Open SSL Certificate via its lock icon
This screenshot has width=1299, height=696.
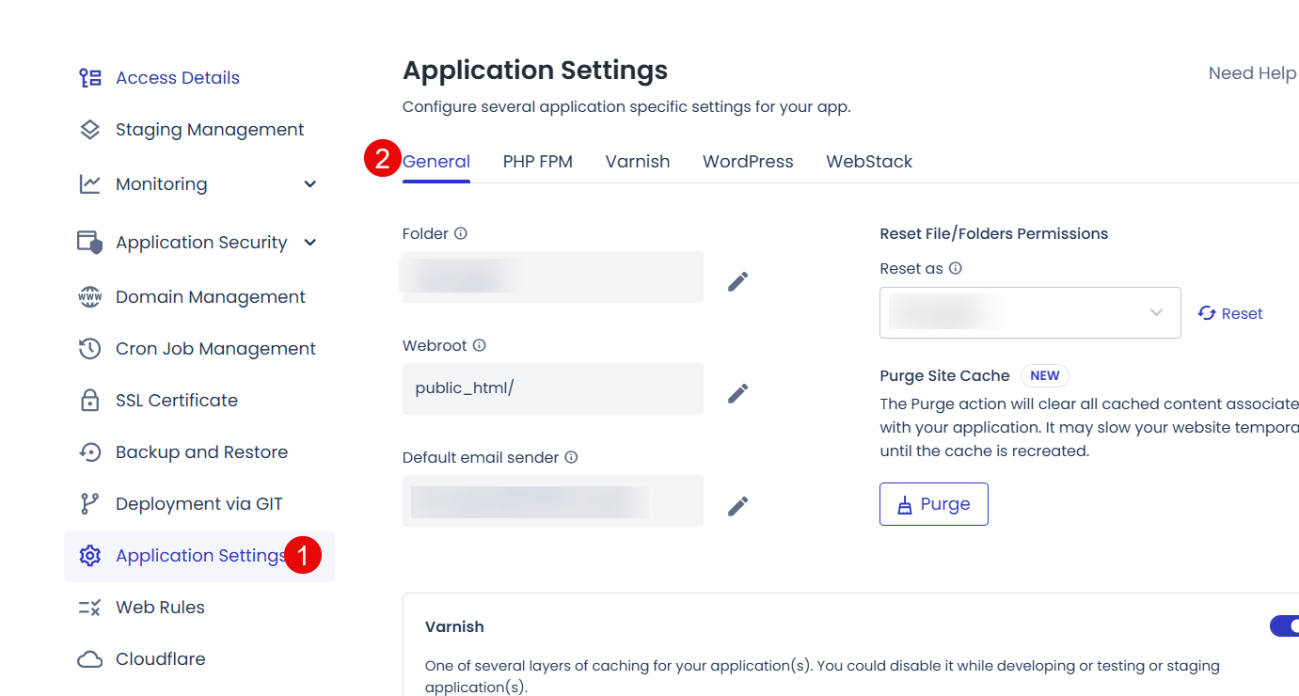[89, 401]
